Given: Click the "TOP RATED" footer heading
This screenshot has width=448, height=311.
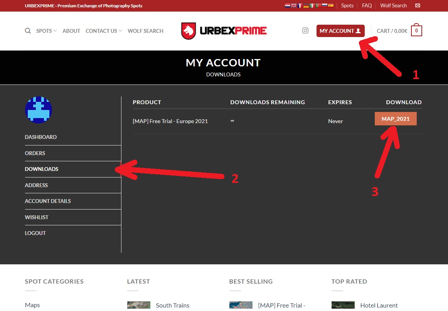Looking at the screenshot, I should [x=349, y=281].
